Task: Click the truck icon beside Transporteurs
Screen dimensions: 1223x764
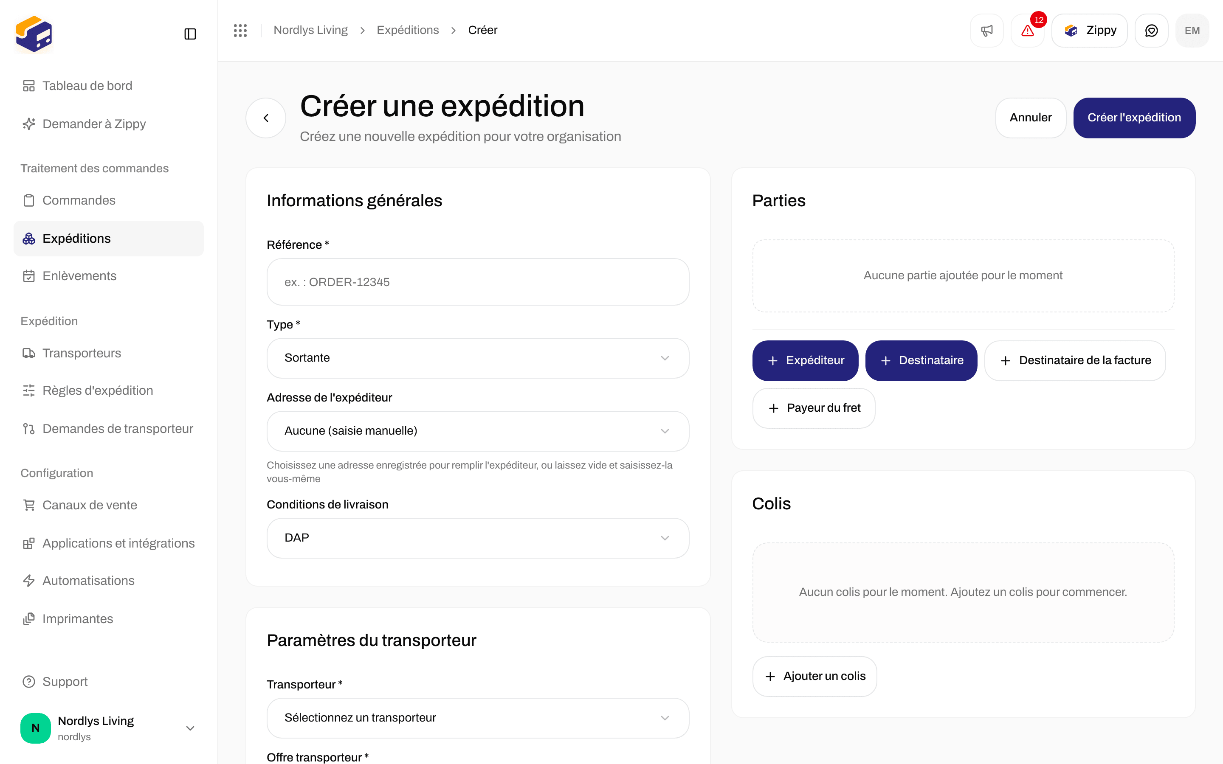Action: pyautogui.click(x=29, y=353)
